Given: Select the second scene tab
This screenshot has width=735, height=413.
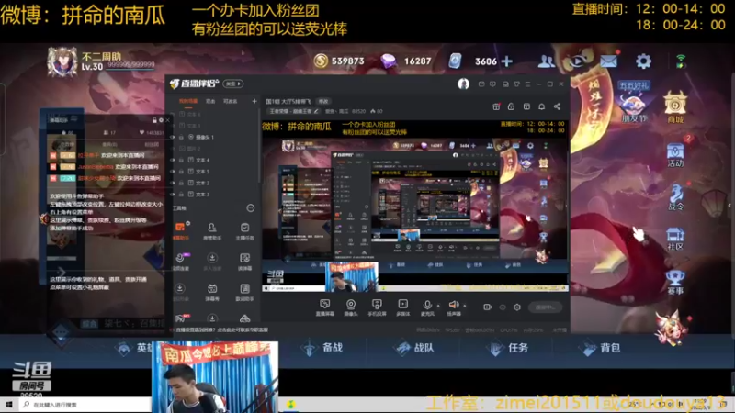Looking at the screenshot, I should pyautogui.click(x=210, y=101).
